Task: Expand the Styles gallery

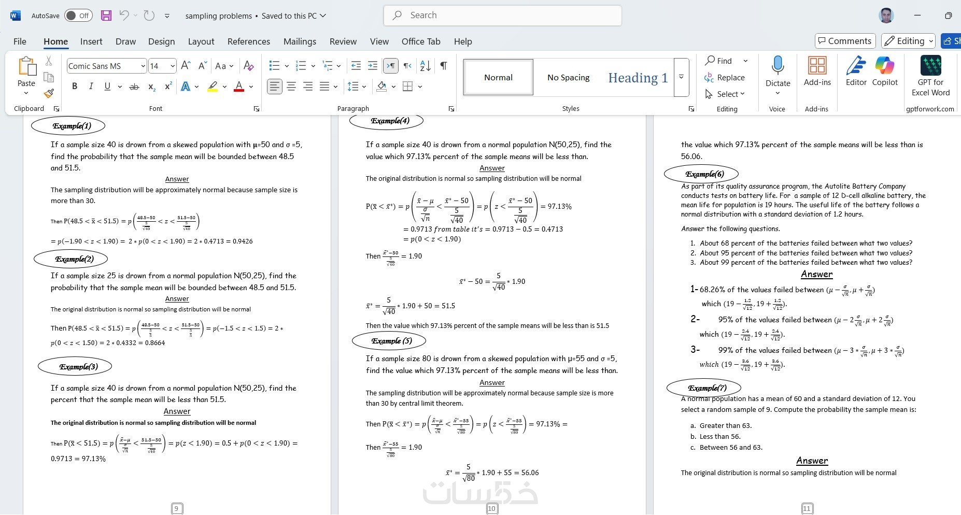Action: 681,77
